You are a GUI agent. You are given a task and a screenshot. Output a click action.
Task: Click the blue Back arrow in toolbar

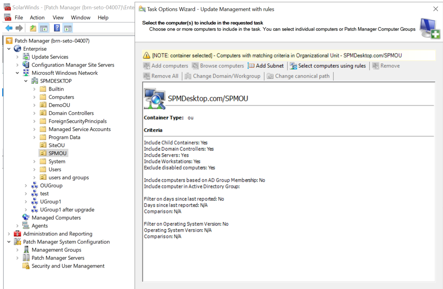9,28
